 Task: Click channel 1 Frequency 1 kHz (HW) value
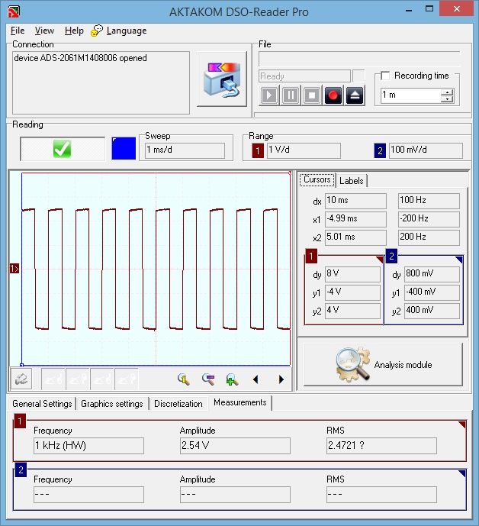click(88, 446)
